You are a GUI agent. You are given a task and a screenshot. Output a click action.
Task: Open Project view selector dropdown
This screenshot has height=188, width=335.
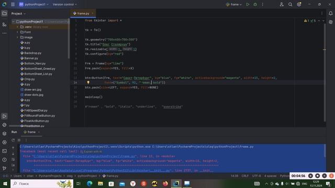pos(18,14)
